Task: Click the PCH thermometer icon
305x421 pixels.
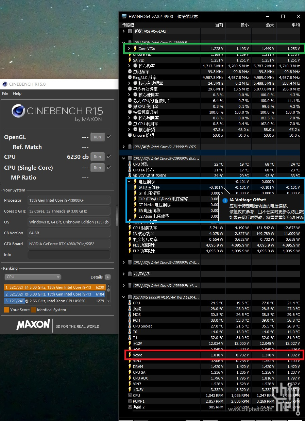Action: pos(130,320)
